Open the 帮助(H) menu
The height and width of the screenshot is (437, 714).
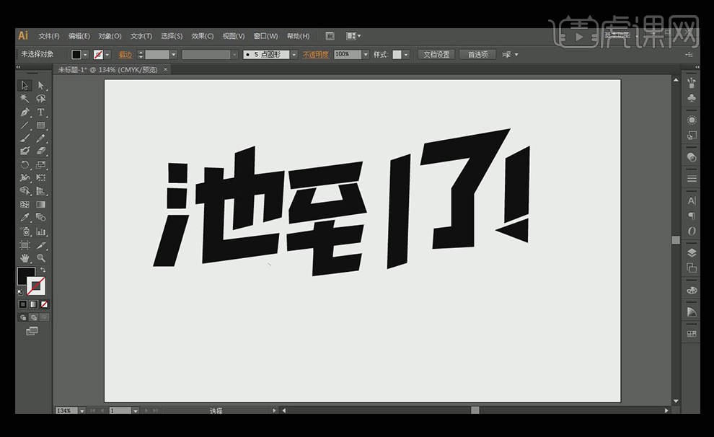coord(299,36)
